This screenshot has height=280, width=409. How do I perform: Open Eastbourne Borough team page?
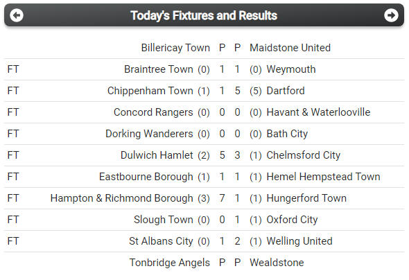click(146, 177)
